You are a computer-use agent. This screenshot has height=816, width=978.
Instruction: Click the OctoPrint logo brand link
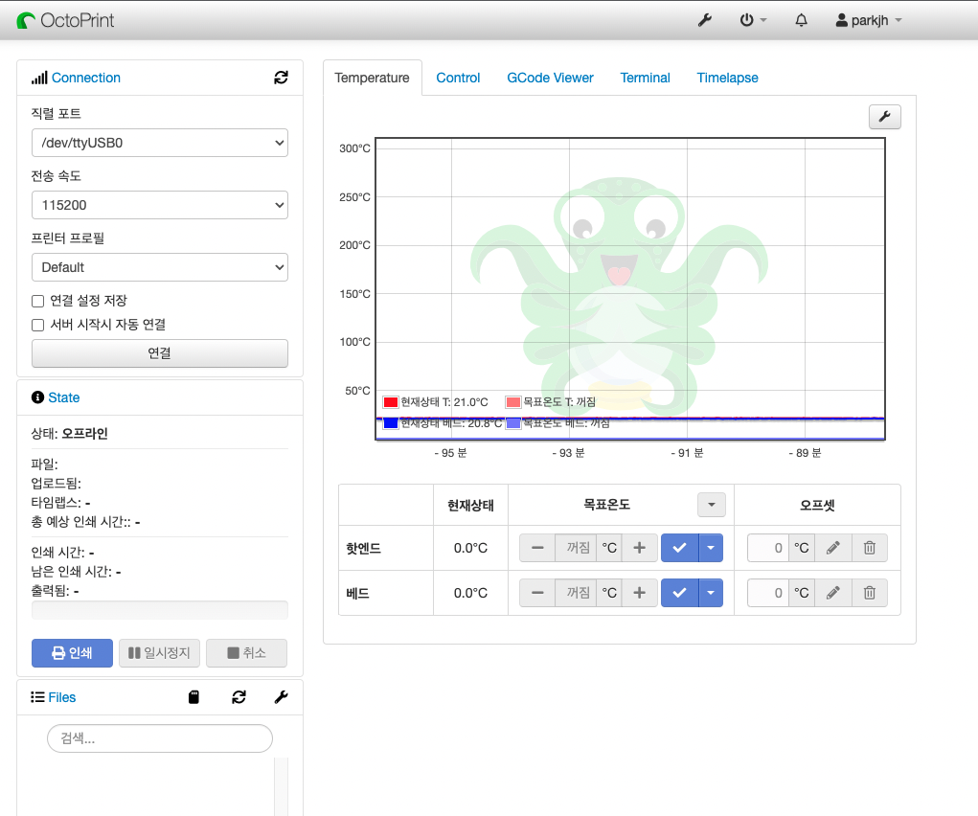pyautogui.click(x=65, y=20)
